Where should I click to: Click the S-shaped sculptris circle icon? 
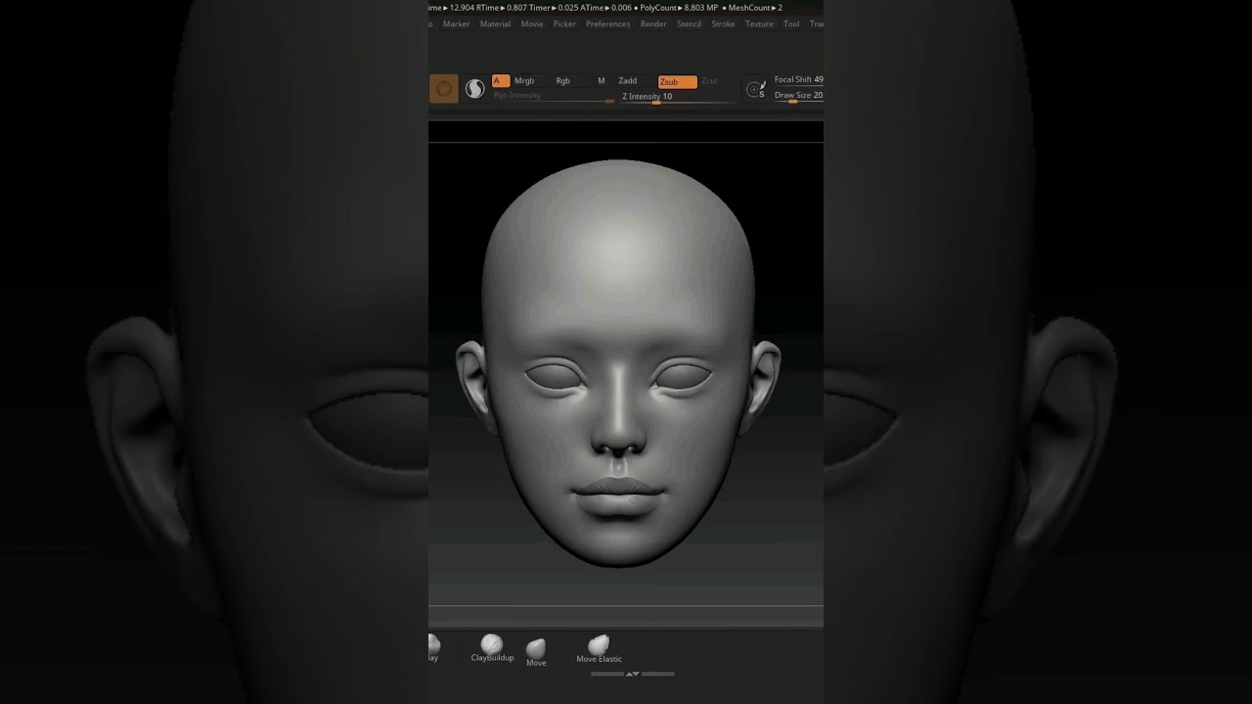pyautogui.click(x=474, y=89)
